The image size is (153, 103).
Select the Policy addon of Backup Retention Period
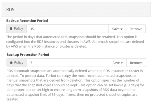[17, 29]
